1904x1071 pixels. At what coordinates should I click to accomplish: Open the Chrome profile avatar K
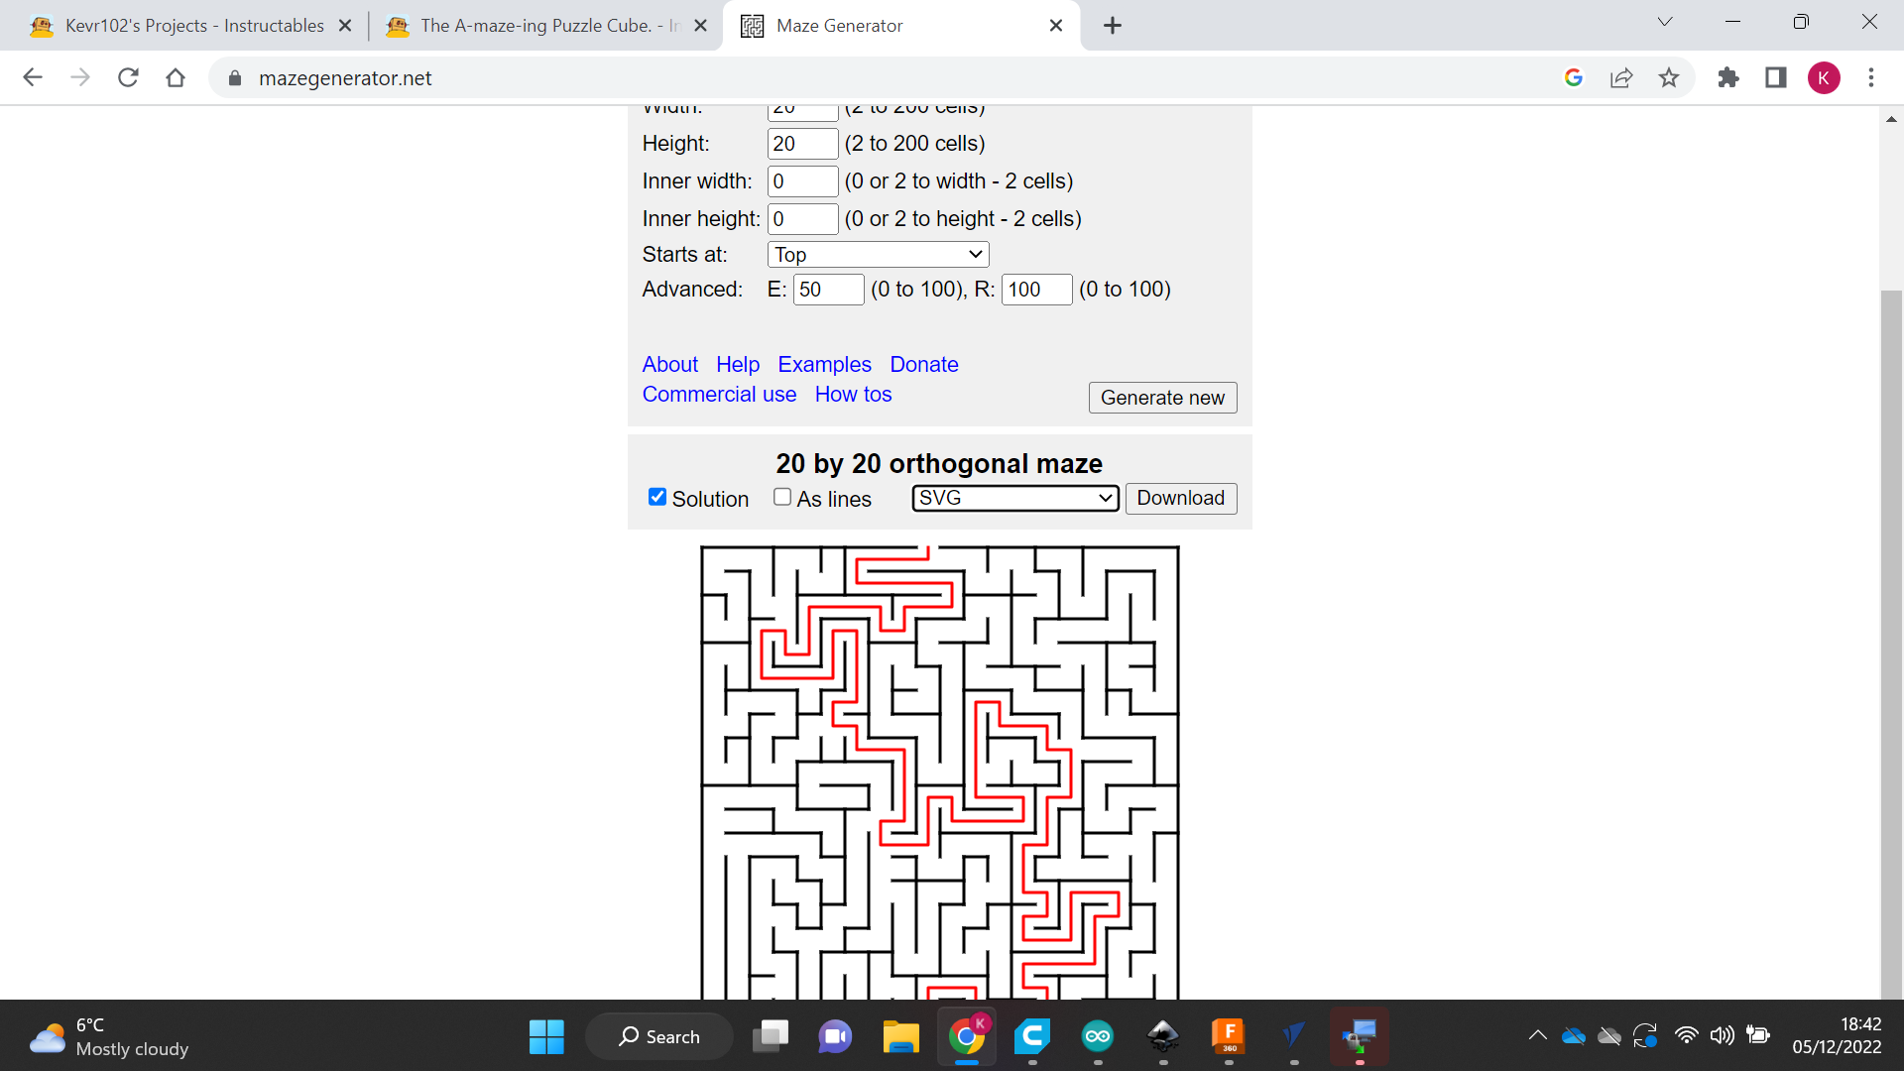point(1824,77)
